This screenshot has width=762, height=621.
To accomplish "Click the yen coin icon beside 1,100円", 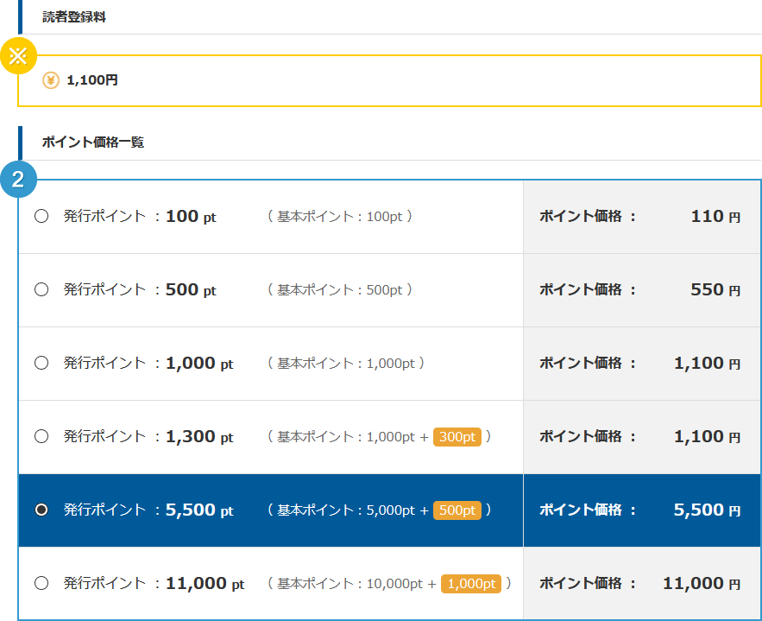I will pos(49,79).
